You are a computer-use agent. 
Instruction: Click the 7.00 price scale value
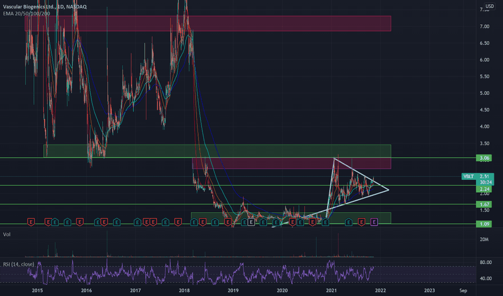pyautogui.click(x=485, y=26)
